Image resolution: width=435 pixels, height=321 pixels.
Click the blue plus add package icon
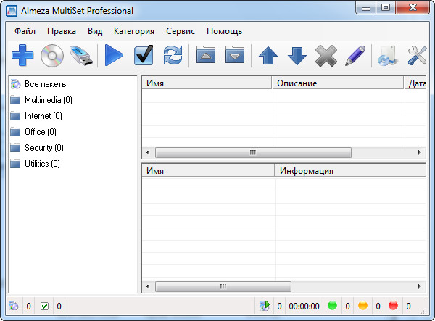[x=22, y=55]
